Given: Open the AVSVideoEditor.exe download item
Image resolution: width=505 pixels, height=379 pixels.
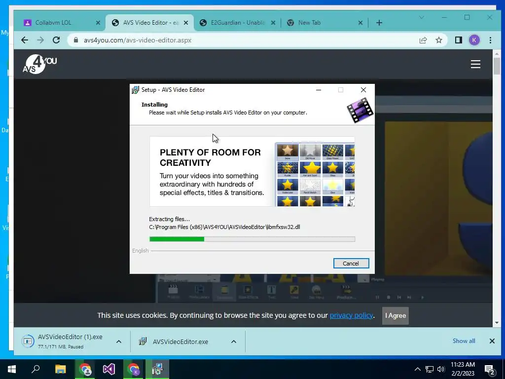Looking at the screenshot, I should tap(180, 341).
